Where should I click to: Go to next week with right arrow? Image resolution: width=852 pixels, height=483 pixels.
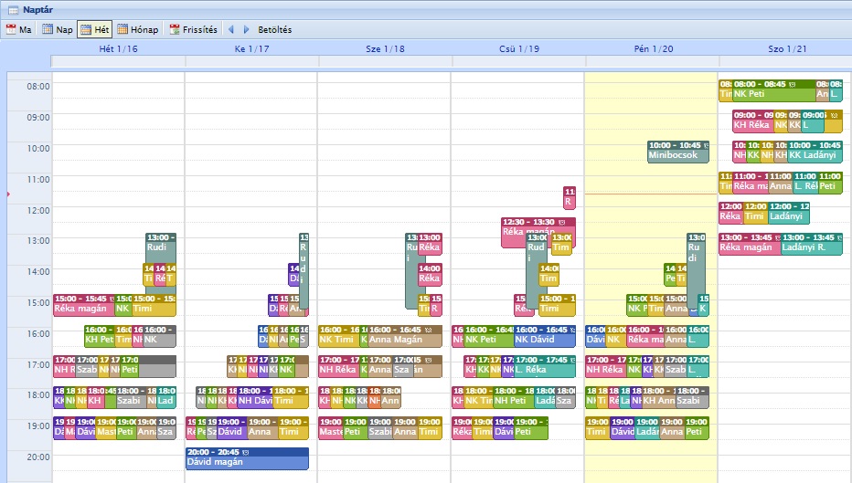pos(246,29)
